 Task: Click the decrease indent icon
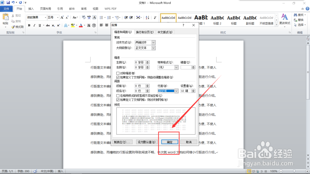click(x=126, y=18)
